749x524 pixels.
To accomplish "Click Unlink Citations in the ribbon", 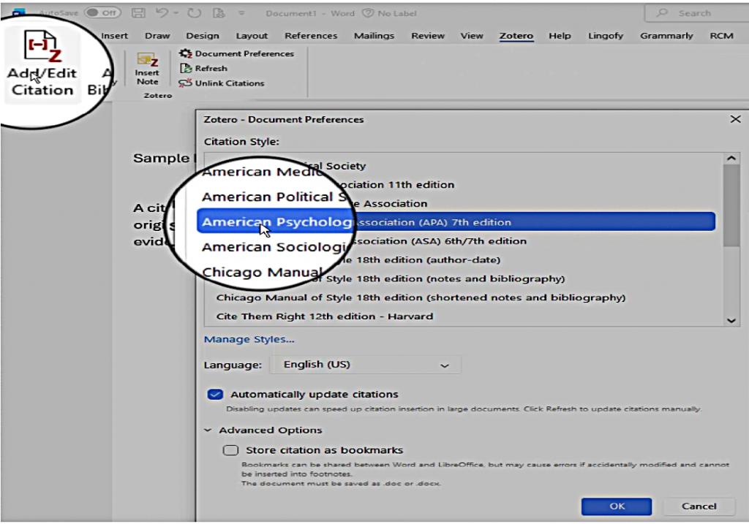I will tap(222, 83).
